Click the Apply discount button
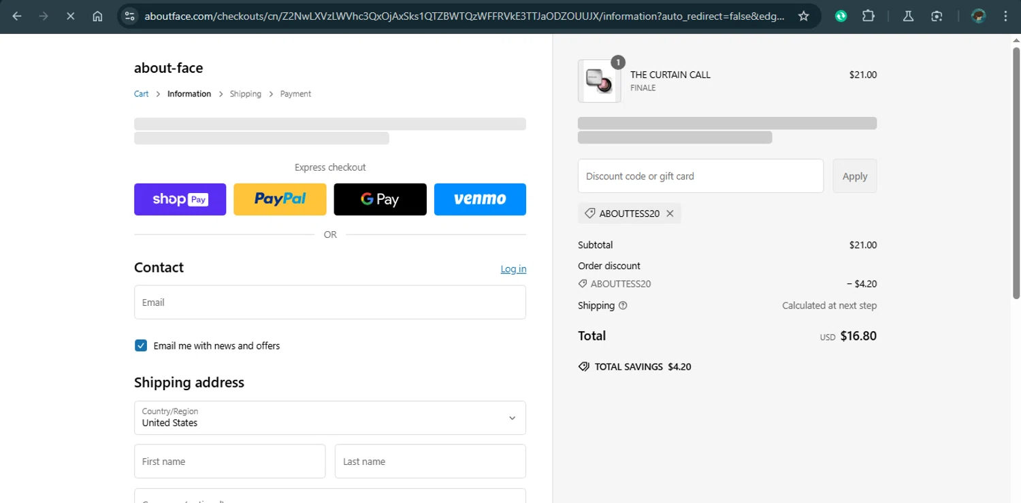 pos(855,176)
